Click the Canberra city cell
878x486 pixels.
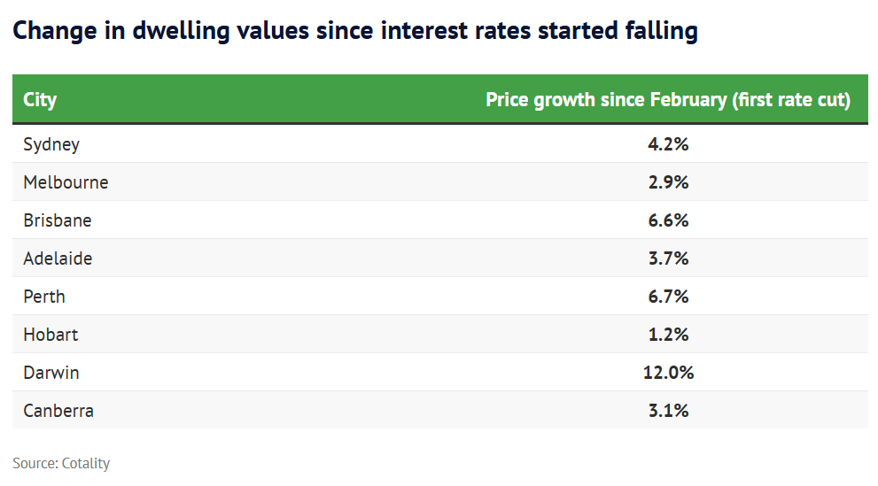tap(58, 411)
